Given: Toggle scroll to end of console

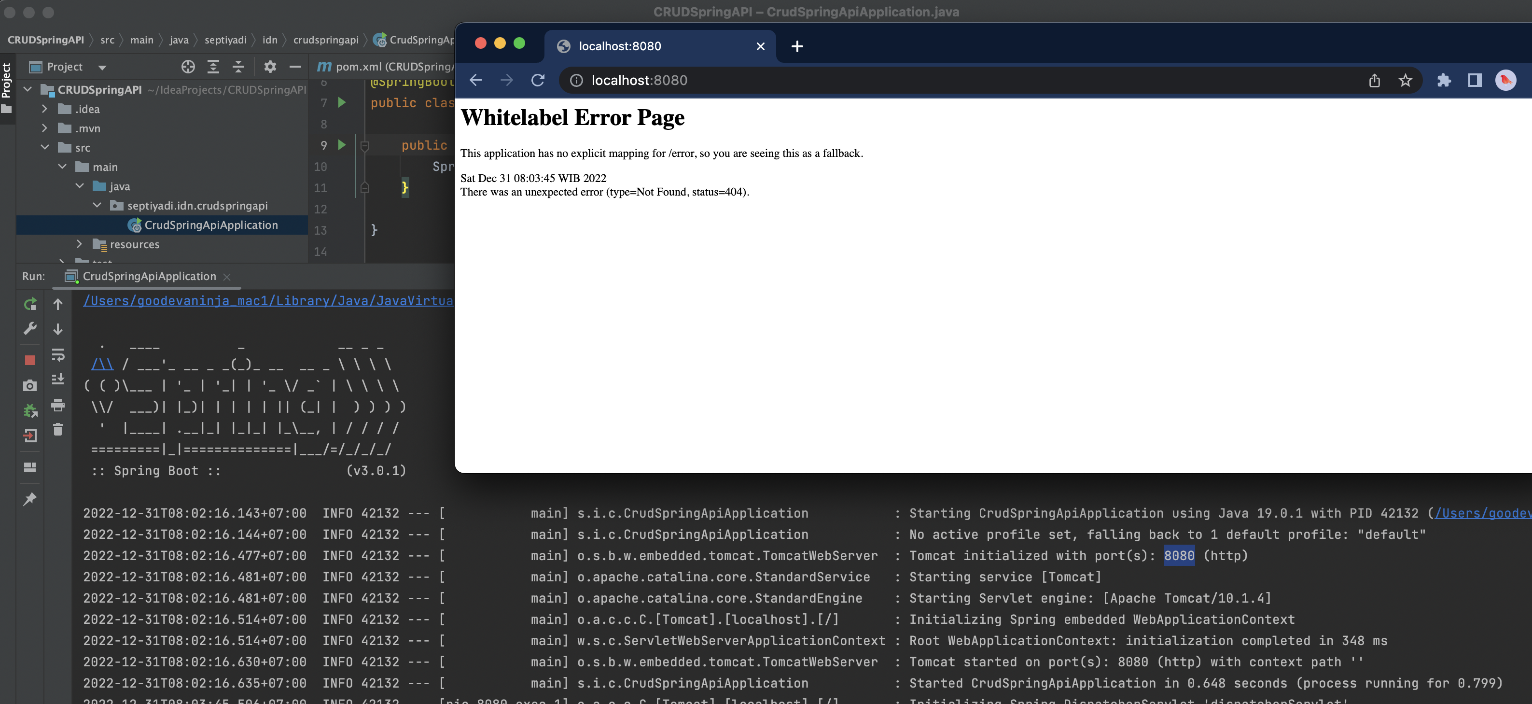Looking at the screenshot, I should click(x=58, y=379).
